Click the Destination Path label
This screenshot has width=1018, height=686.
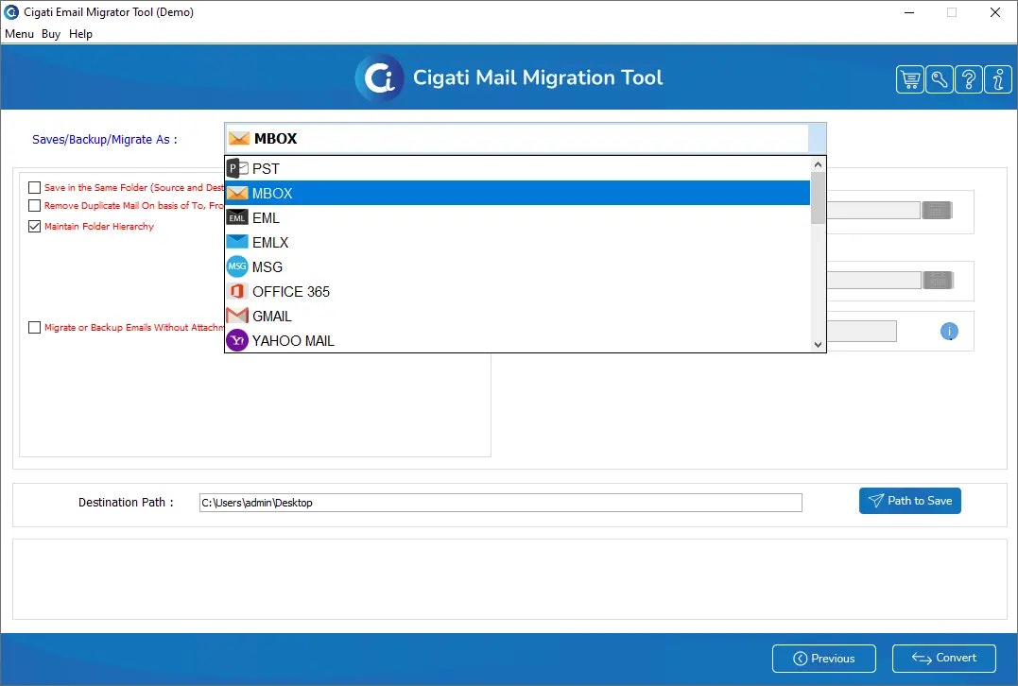click(126, 503)
